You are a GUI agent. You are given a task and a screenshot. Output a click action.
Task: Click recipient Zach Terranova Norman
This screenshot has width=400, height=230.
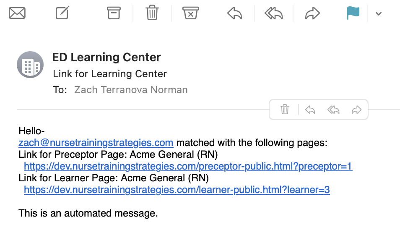pos(131,90)
